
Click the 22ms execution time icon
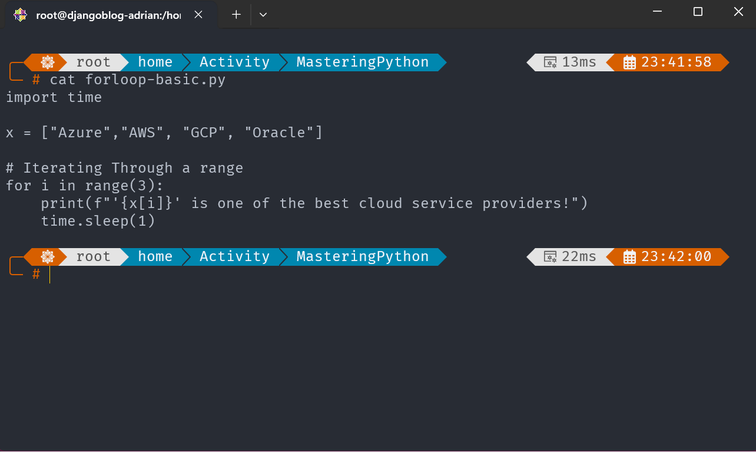tap(551, 257)
